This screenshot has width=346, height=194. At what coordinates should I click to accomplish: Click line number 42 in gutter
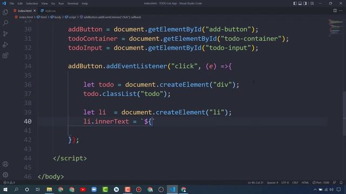point(28,140)
